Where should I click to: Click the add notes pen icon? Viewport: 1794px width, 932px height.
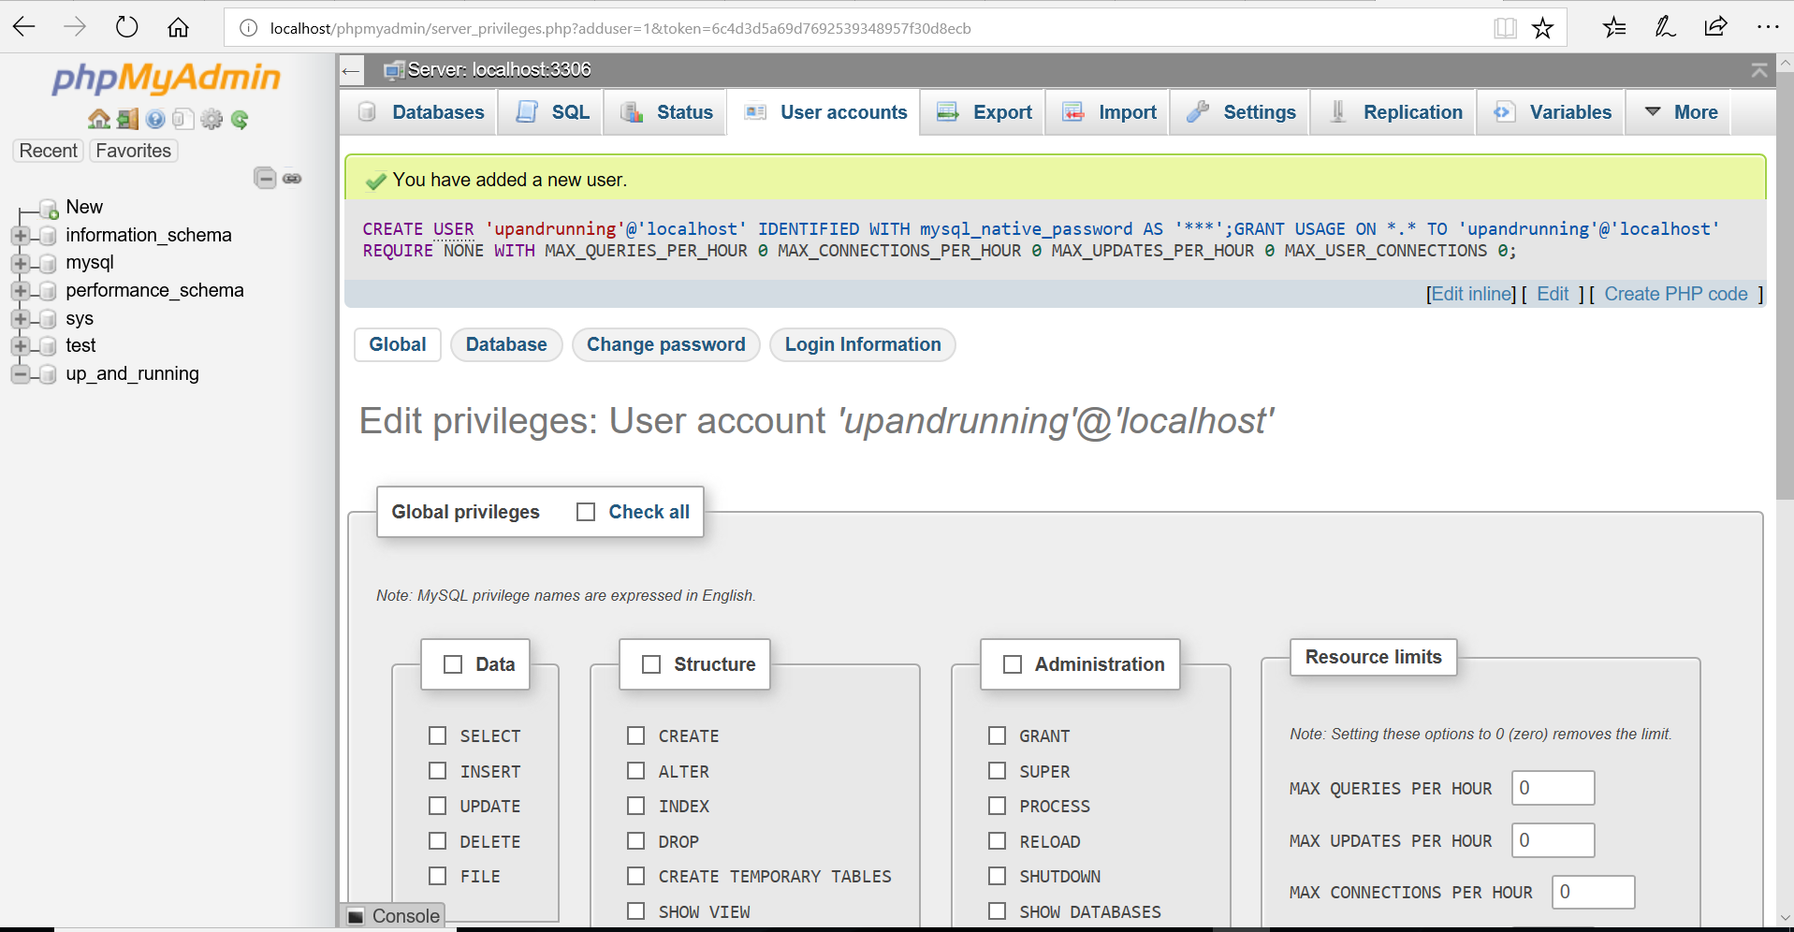click(x=1665, y=27)
